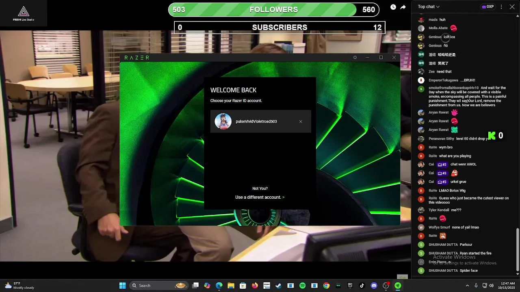Click the PRISM Live Studio logo

[x=24, y=13]
